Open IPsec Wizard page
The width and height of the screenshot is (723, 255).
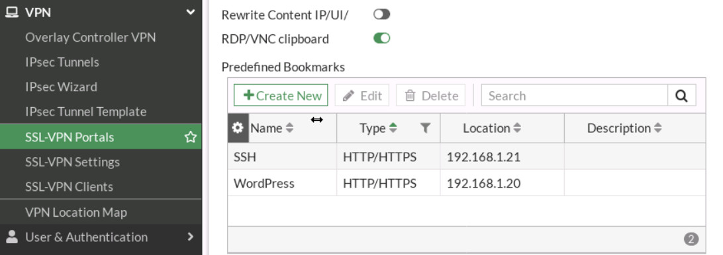(62, 87)
